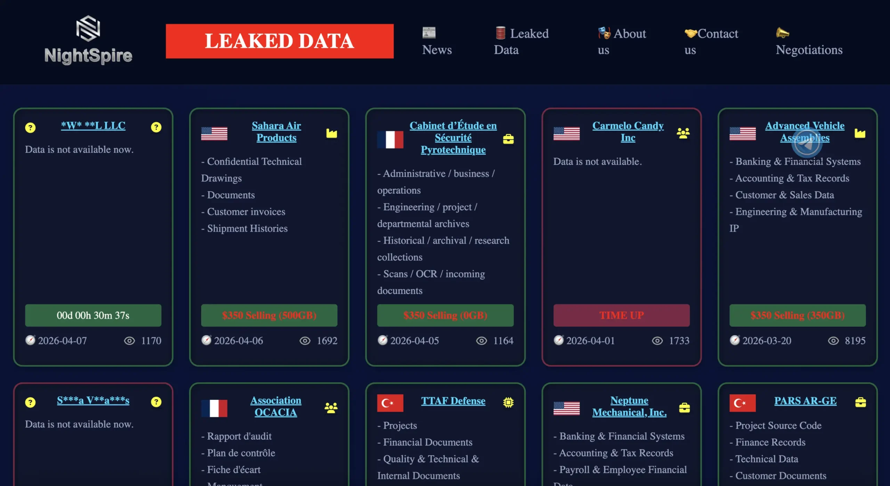890x486 pixels.
Task: Click the red LEAKED DATA banner
Action: (280, 41)
